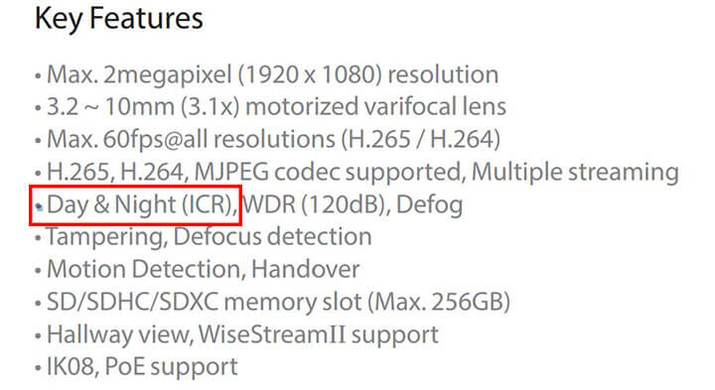
Task: Click the Tampering, Defocus detection line
Action: click(210, 237)
